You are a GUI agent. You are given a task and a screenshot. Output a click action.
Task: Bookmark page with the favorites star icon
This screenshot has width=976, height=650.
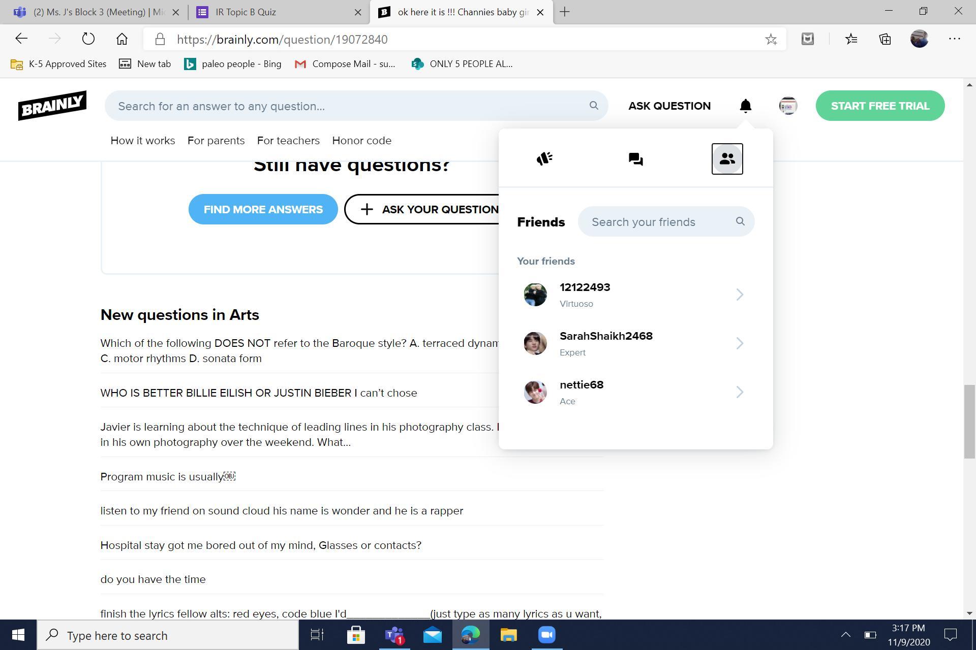771,39
